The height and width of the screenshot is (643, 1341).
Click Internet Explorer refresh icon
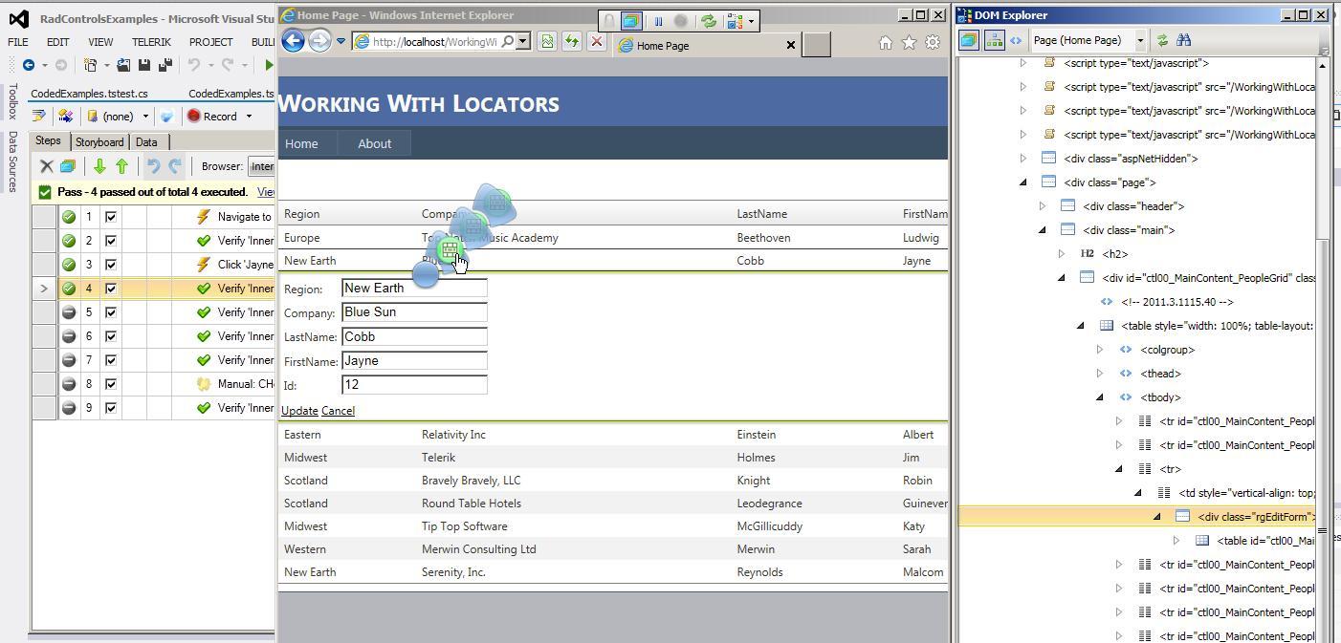[x=571, y=41]
